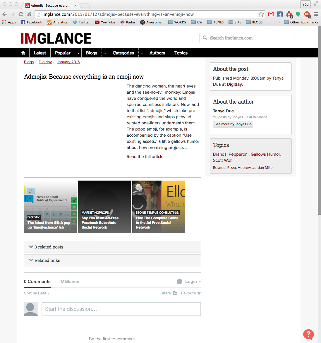Screen dimensions: 321x343
Task: Open the Sort by Best dropdown
Action: point(37,293)
